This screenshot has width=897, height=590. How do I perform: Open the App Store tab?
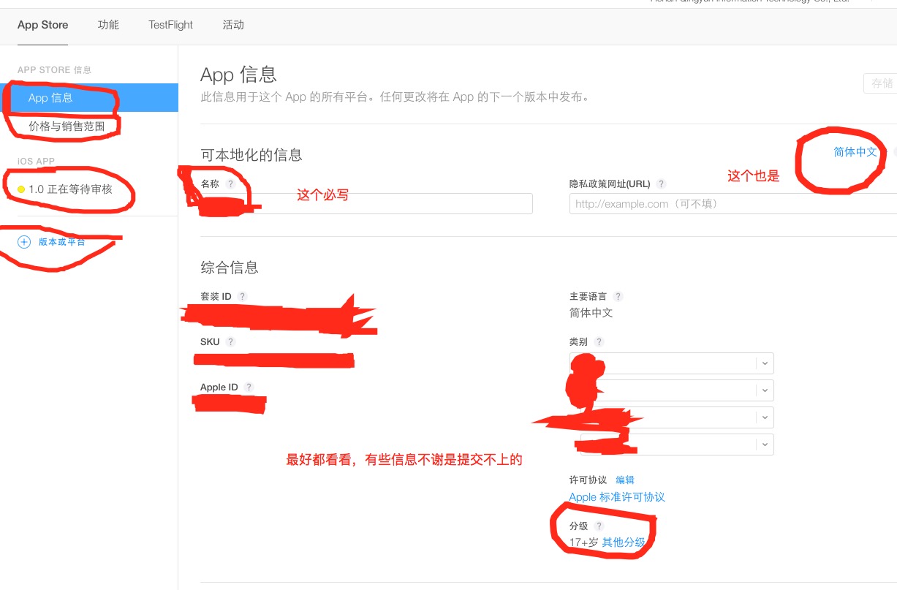coord(42,25)
